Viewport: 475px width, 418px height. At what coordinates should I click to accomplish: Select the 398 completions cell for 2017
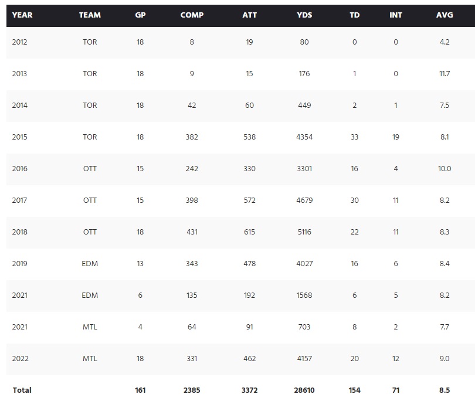point(192,200)
